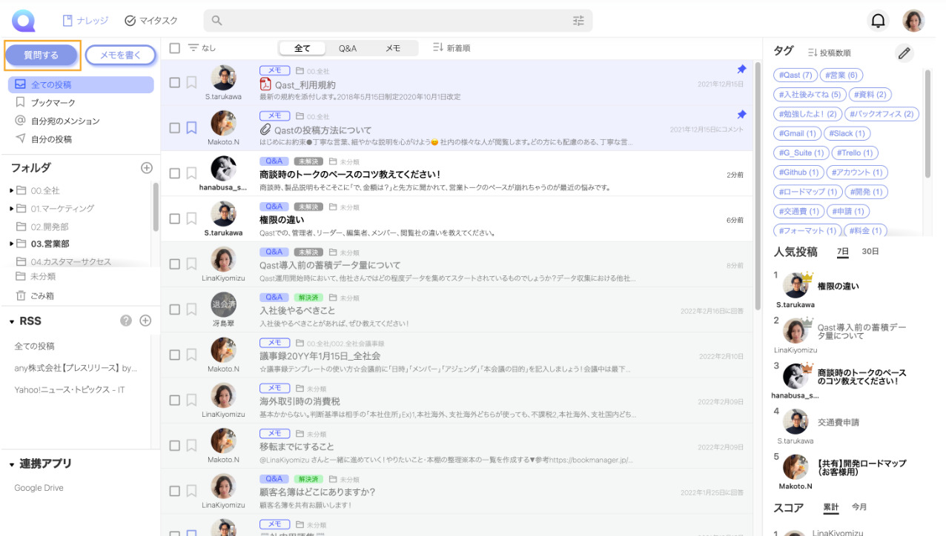
Task: Open the RSS help question mark icon
Action: click(127, 321)
